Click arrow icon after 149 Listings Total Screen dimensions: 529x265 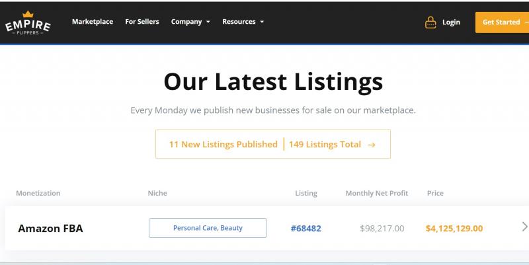tap(372, 145)
